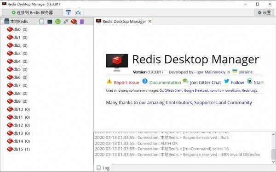Click the disconnect plug icon for 本地Redis
Image resolution: width=276 pixels, height=172 pixels.
pos(66,22)
